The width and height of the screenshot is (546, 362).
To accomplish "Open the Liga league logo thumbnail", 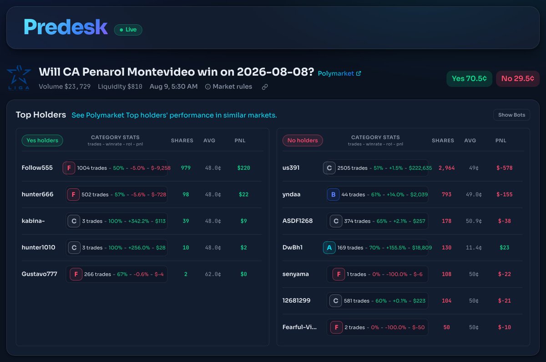I will [19, 78].
